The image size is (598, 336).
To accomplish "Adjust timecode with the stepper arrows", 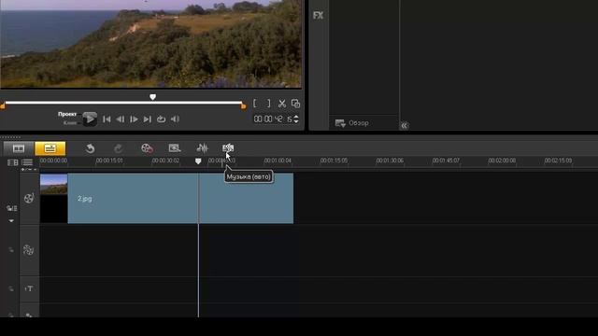I will (296, 119).
